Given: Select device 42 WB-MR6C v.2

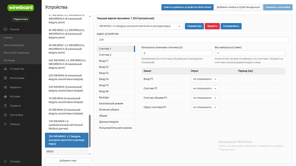Looking at the screenshot, I should coord(66,34).
